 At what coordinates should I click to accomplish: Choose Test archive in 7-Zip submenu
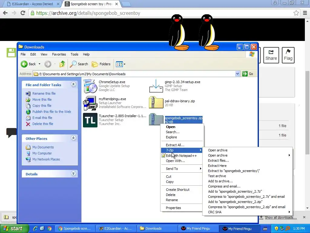(x=247, y=176)
